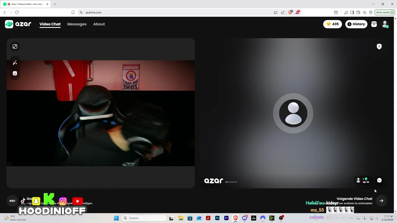Open the weather widget 11°C
This screenshot has height=223, width=397.
click(x=15, y=218)
